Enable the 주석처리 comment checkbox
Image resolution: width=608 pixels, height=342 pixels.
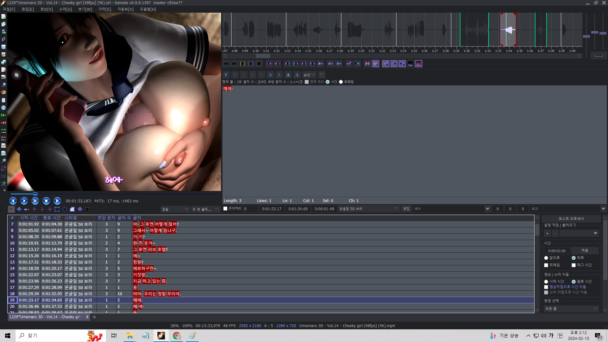pyautogui.click(x=225, y=209)
